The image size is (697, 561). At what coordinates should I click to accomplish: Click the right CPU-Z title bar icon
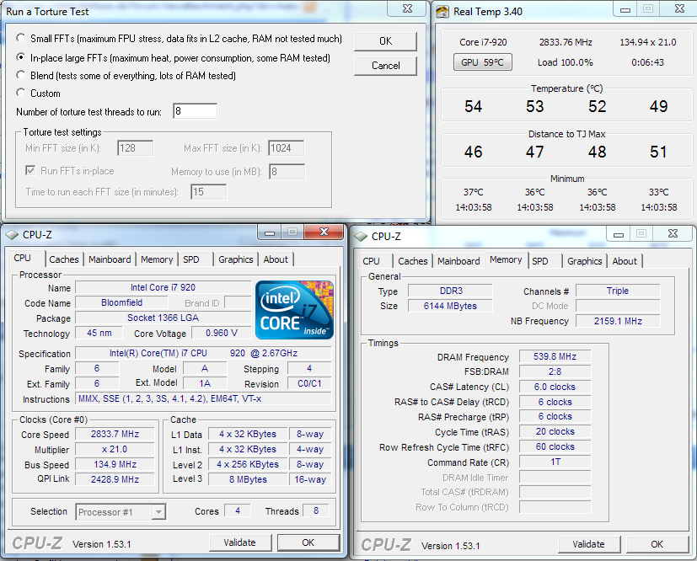click(361, 237)
